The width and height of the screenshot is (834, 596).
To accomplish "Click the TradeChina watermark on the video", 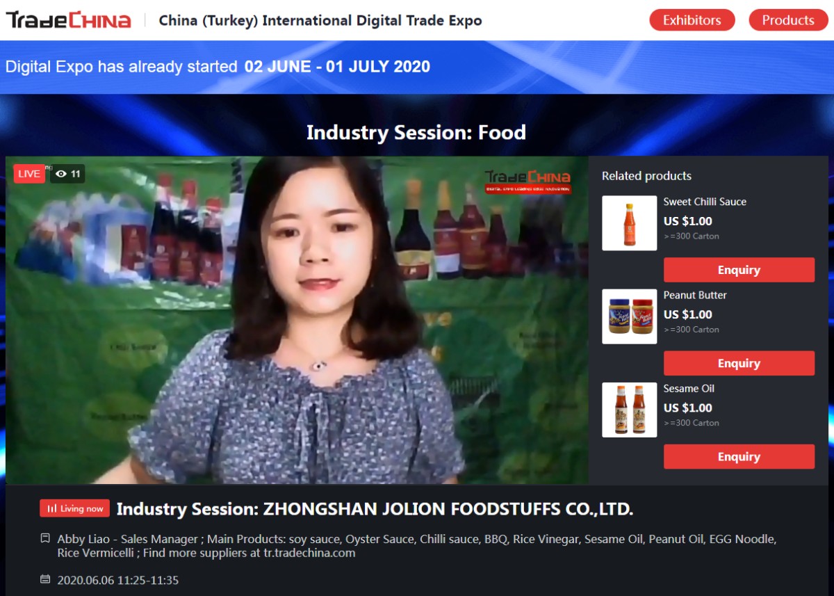I will tap(530, 182).
